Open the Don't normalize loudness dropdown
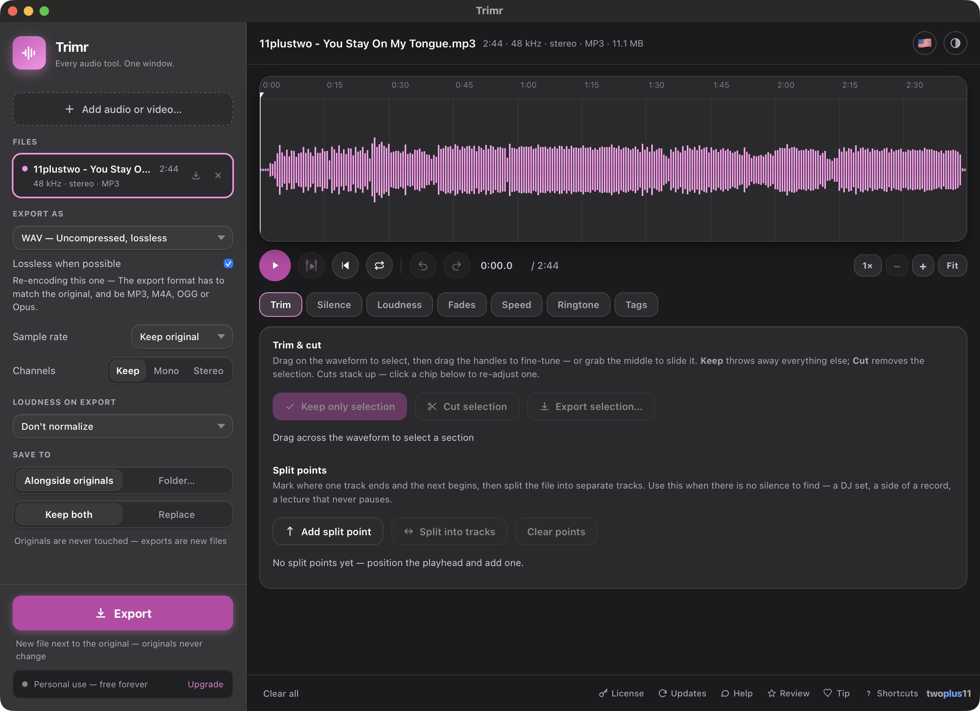Screen dimensions: 980x711 pos(123,426)
